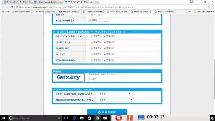Open the Chakra Grundmeditation bookmark
Image resolution: width=215 pixels, height=121 pixels.
[x=94, y=12]
